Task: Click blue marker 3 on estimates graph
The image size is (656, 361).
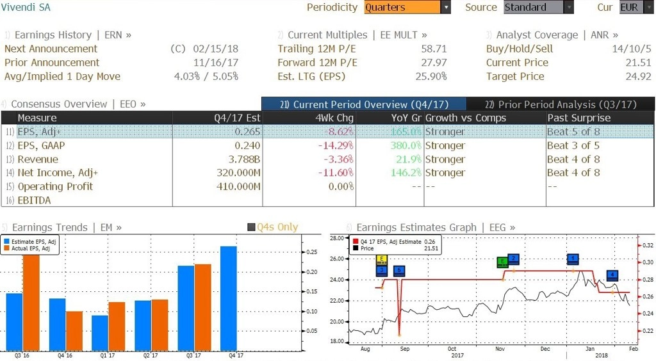Action: 382,271
